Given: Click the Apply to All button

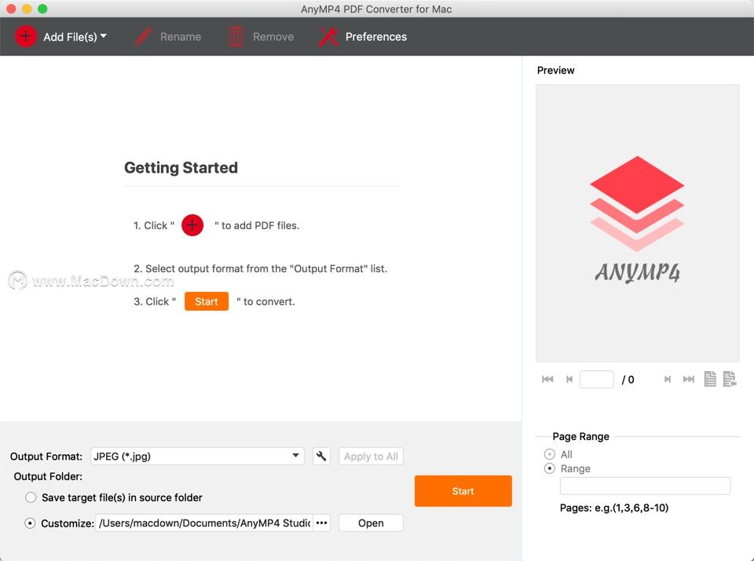Looking at the screenshot, I should (x=371, y=456).
